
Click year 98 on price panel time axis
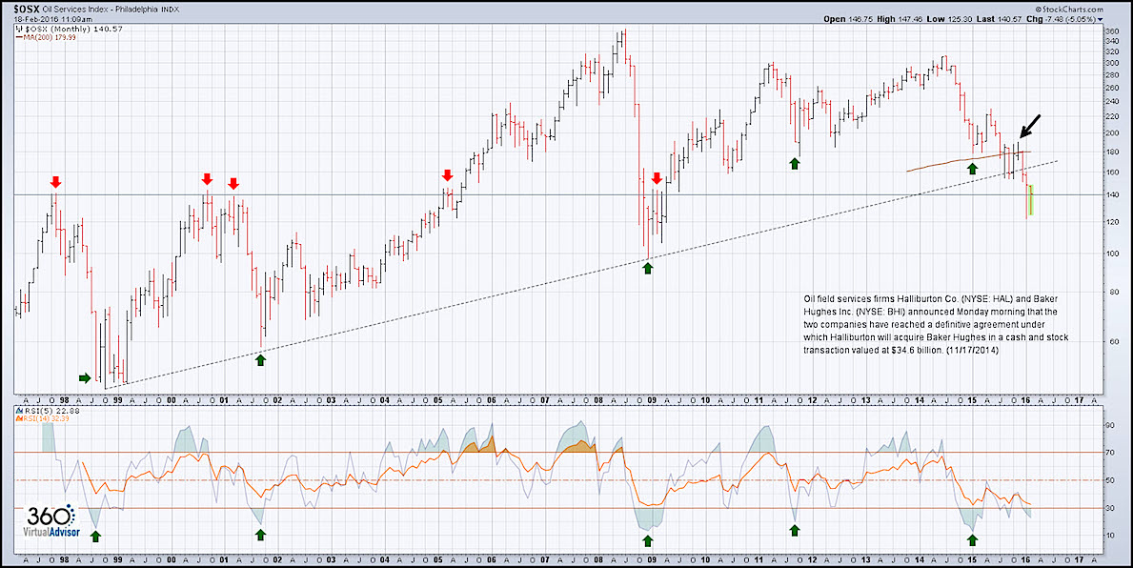pyautogui.click(x=65, y=399)
